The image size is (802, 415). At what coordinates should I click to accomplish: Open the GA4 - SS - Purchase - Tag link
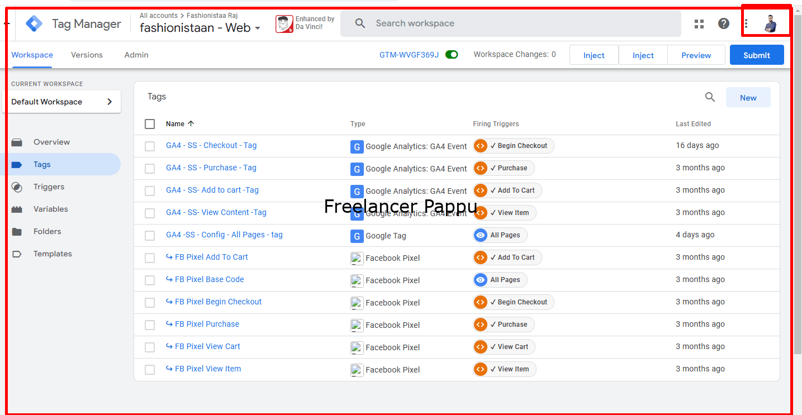[x=211, y=168]
